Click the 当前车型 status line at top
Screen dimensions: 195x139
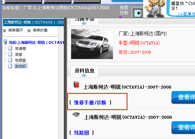[55, 8]
